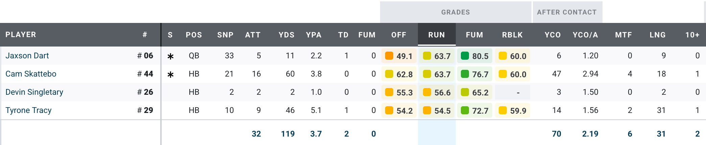Sort table by YDS column header

coord(286,35)
